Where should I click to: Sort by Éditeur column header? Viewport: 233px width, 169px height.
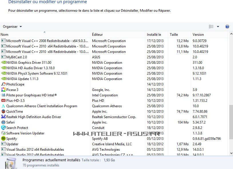(x=97, y=35)
